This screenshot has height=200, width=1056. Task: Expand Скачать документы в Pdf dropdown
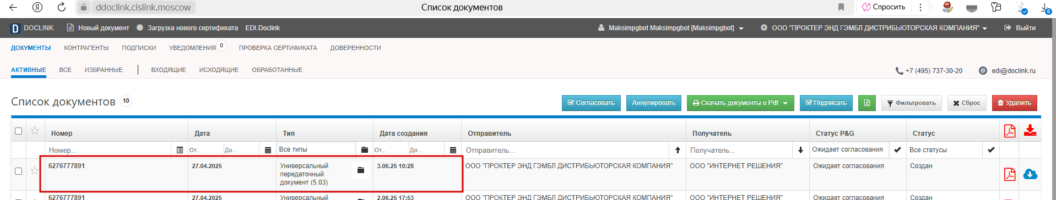(x=740, y=103)
